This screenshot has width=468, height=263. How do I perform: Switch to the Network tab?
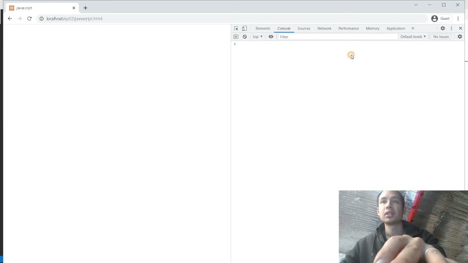pos(324,28)
